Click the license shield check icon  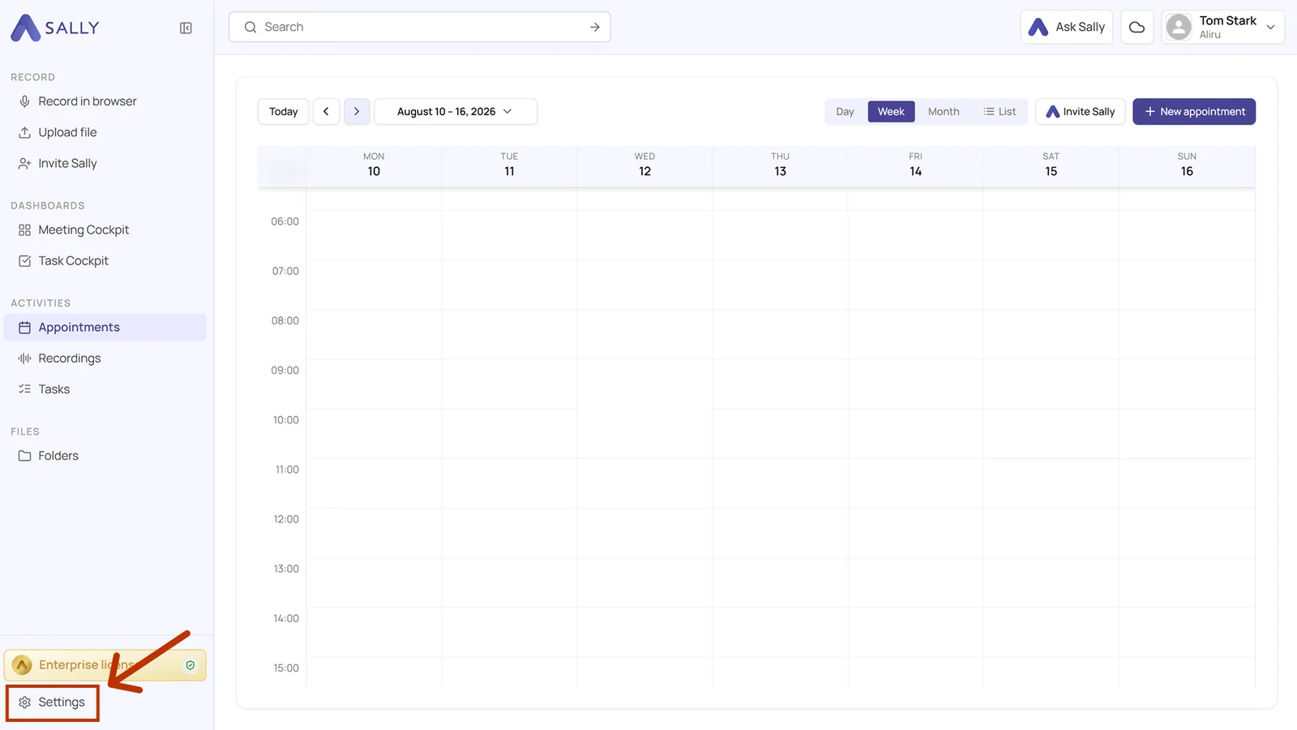click(x=190, y=665)
